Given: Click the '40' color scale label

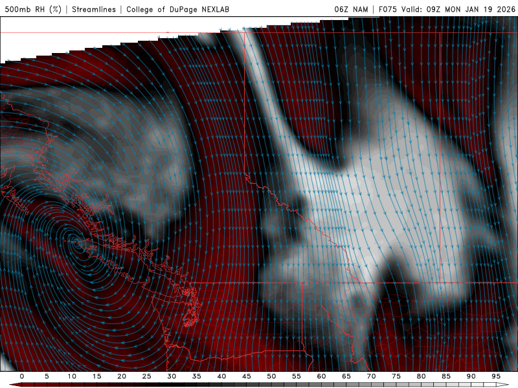Looking at the screenshot, I should tap(221, 376).
